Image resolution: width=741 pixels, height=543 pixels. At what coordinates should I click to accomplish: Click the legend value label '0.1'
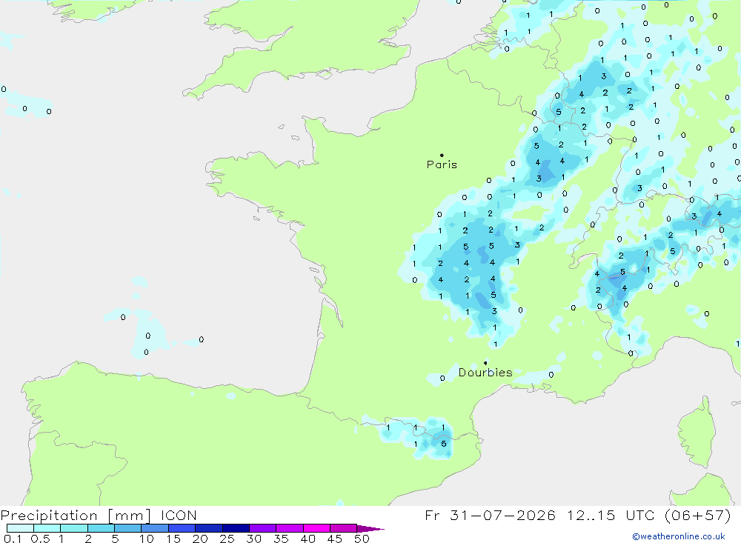point(13,539)
